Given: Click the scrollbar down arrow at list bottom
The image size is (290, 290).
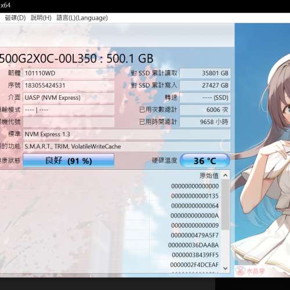Looking at the screenshot, I should [x=225, y=268].
